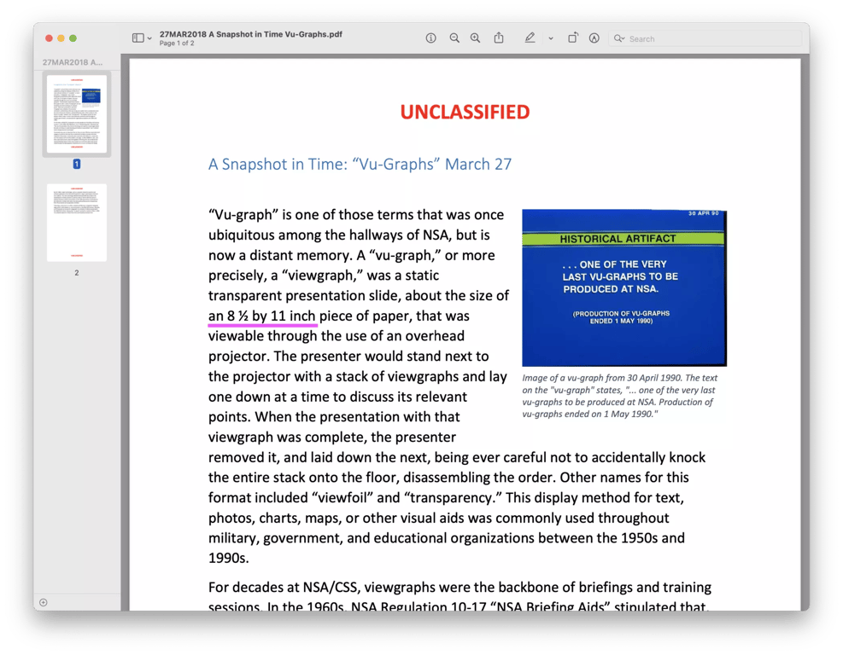Click the '27MAR2018 A...' sidebar header
The height and width of the screenshot is (655, 843).
pyautogui.click(x=73, y=62)
